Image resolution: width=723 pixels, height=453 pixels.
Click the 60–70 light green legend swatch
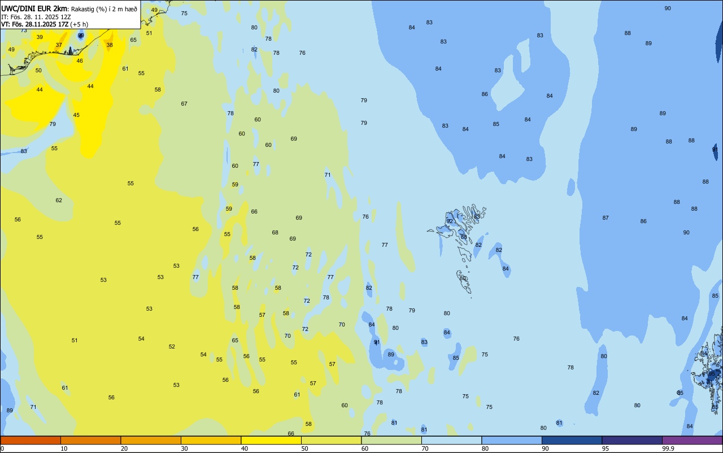tap(391, 440)
